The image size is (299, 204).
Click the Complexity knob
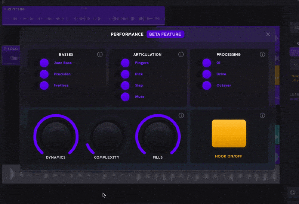pyautogui.click(x=107, y=136)
